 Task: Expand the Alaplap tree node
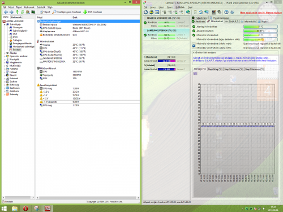5,53
